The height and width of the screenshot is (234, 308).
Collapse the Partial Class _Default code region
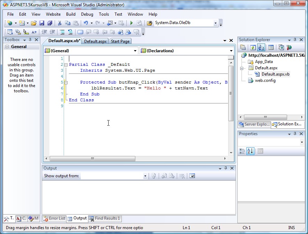pyautogui.click(x=66, y=65)
